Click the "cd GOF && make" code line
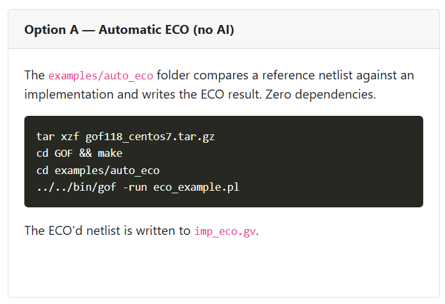This screenshot has height=304, width=445. click(79, 154)
